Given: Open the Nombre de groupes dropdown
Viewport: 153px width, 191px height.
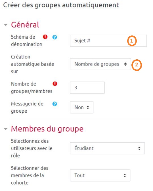Looking at the screenshot, I should pyautogui.click(x=100, y=64).
